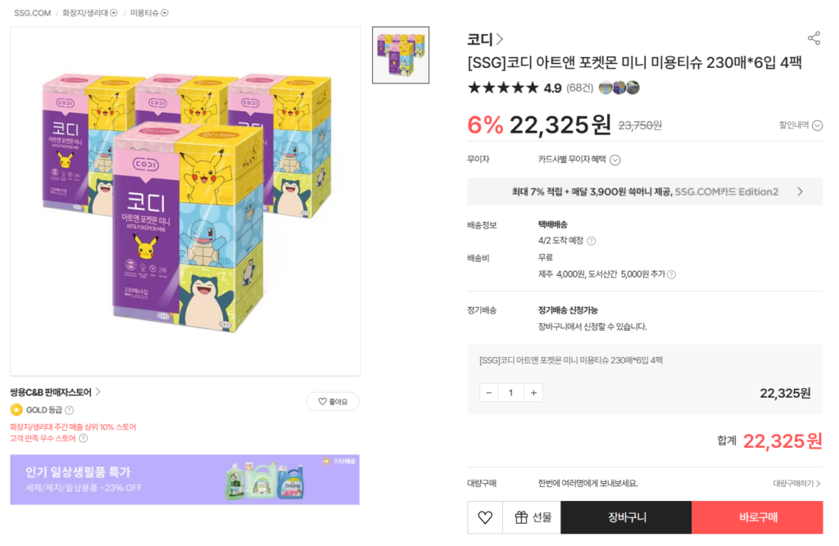Open the 미용티슈 breadcrumb category dropdown

pyautogui.click(x=149, y=13)
